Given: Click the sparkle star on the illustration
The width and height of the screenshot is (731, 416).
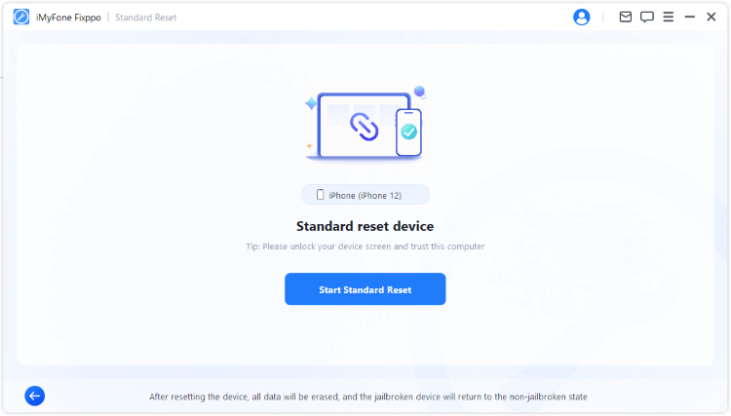Looking at the screenshot, I should pyautogui.click(x=311, y=103).
